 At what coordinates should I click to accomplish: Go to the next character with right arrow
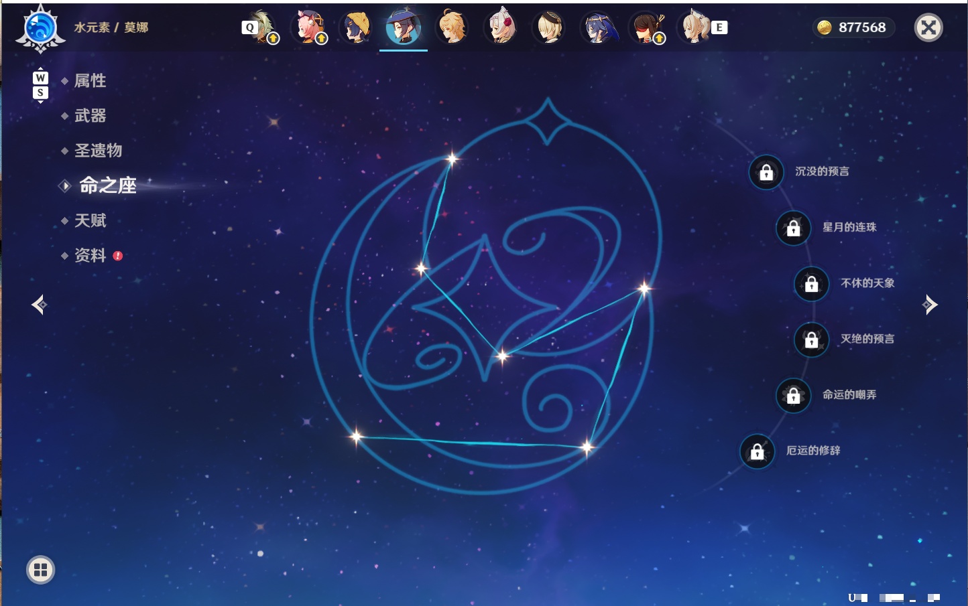[x=930, y=305]
